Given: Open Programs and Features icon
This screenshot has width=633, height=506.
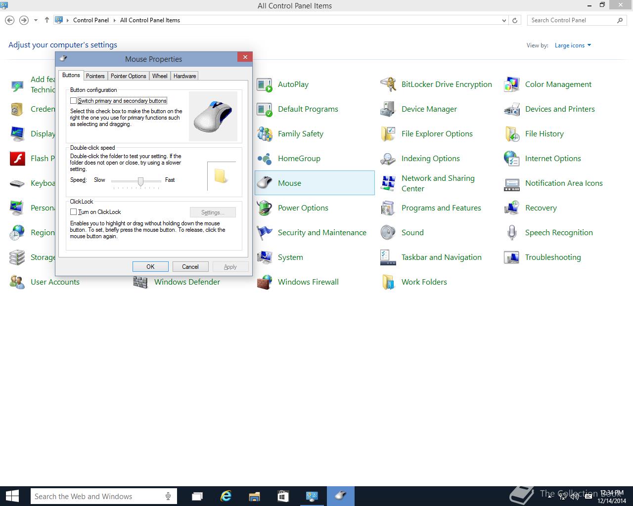Looking at the screenshot, I should click(x=388, y=208).
